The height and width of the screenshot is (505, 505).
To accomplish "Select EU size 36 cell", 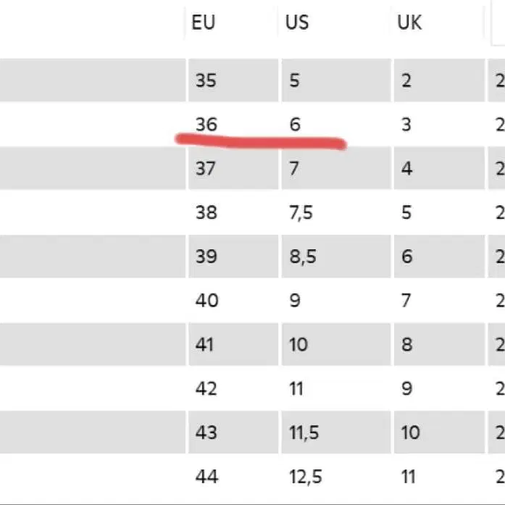I will [x=233, y=125].
